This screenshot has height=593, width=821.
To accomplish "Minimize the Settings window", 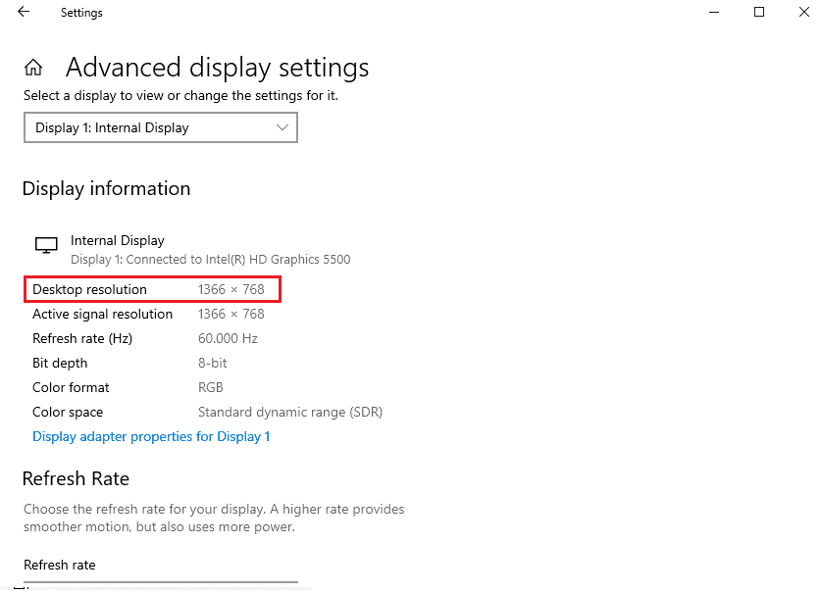I will (x=714, y=12).
